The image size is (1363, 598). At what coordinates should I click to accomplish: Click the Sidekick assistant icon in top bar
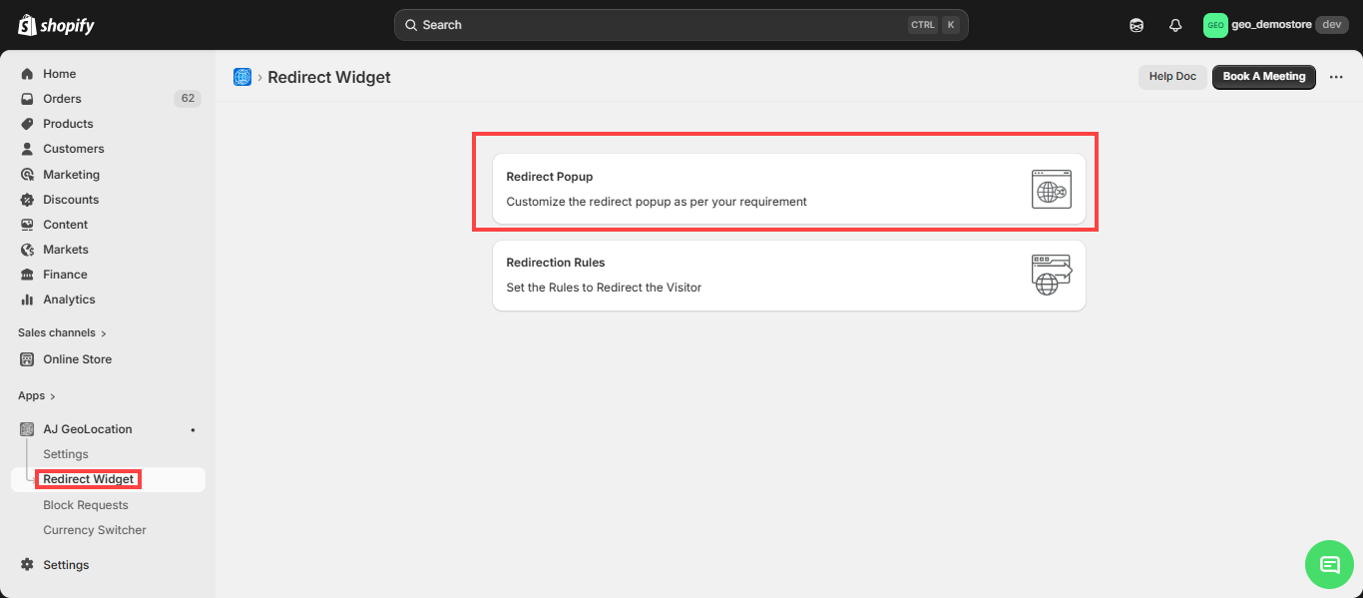coord(1136,25)
